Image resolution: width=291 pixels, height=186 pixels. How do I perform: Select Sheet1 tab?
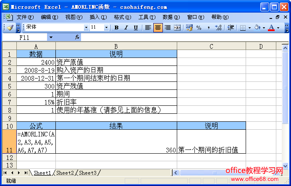tap(42, 173)
